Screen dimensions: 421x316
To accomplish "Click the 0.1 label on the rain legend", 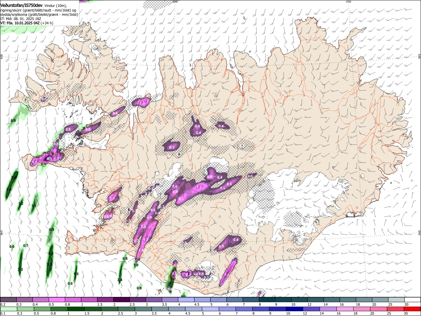I will pyautogui.click(x=2, y=313).
